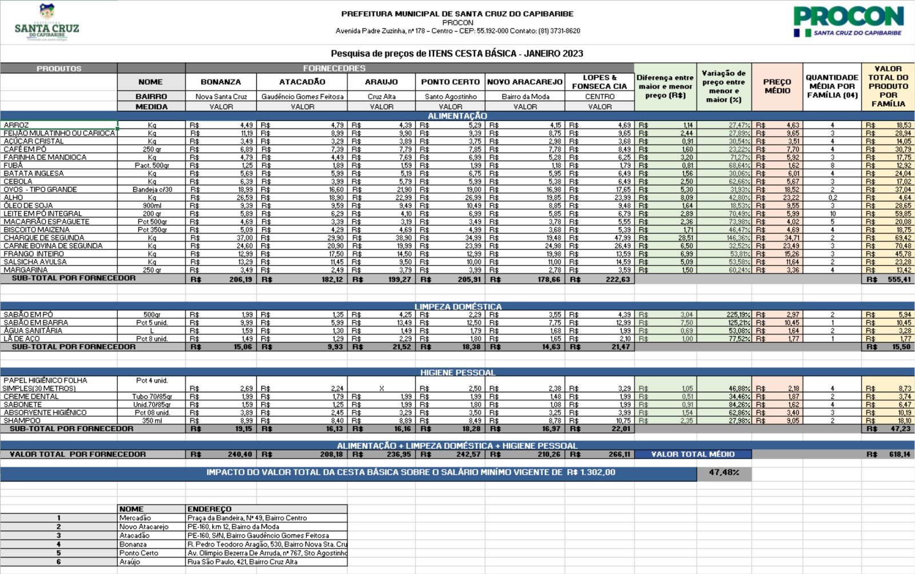Select the SABONETE cell

click(x=59, y=404)
